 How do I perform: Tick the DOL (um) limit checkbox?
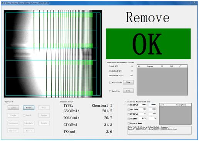pos(128,109)
